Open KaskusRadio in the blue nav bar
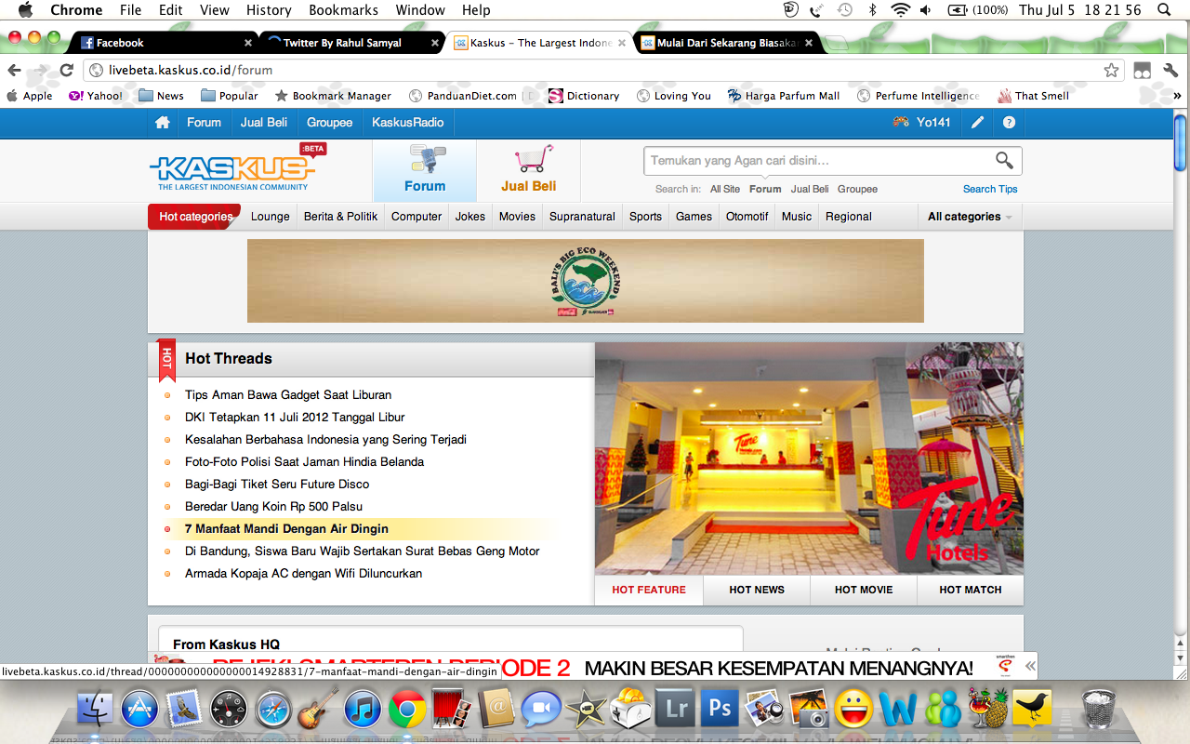1190x744 pixels. click(408, 122)
